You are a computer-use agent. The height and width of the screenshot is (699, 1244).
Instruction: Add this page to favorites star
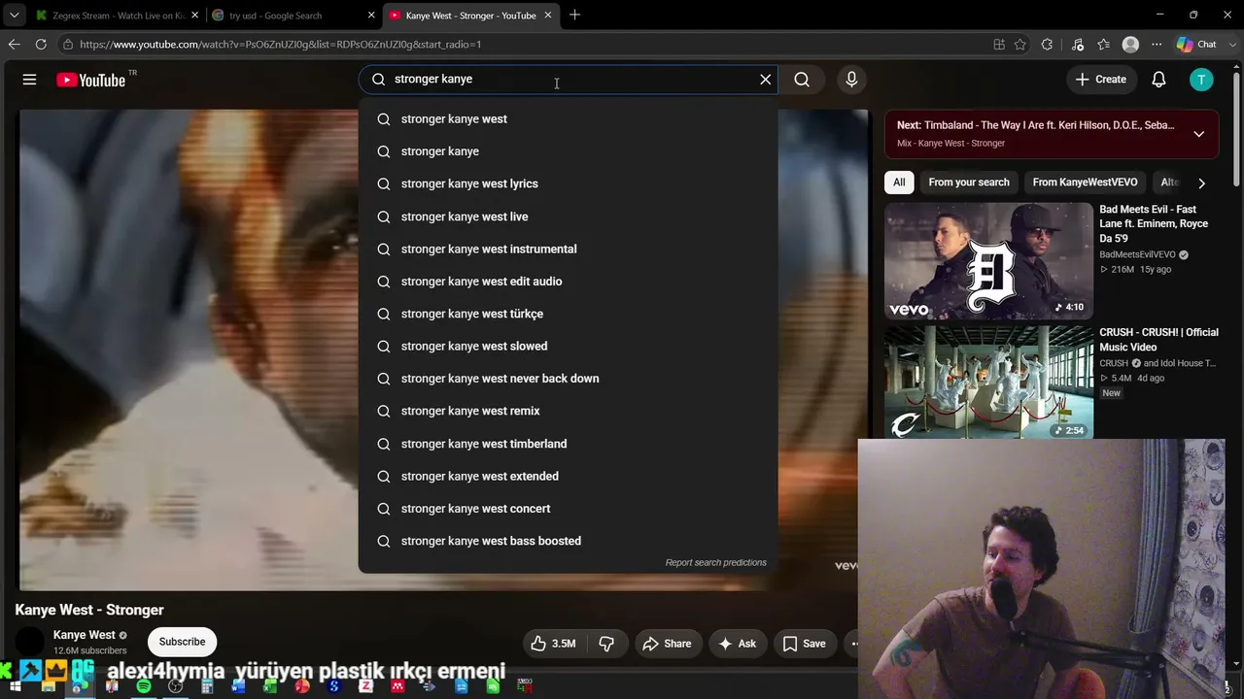(1019, 45)
